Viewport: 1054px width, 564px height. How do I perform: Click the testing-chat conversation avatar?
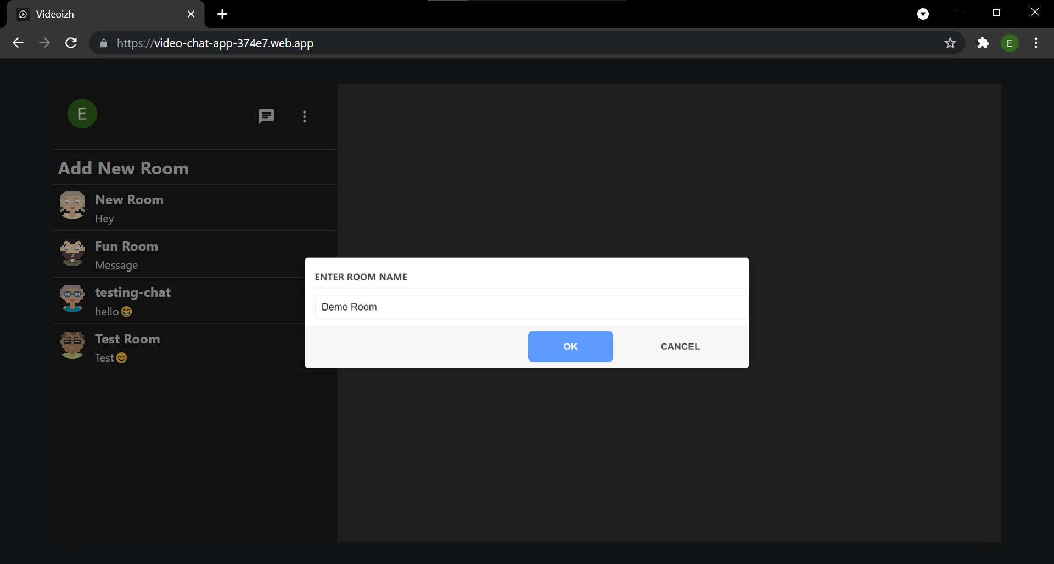pos(72,299)
